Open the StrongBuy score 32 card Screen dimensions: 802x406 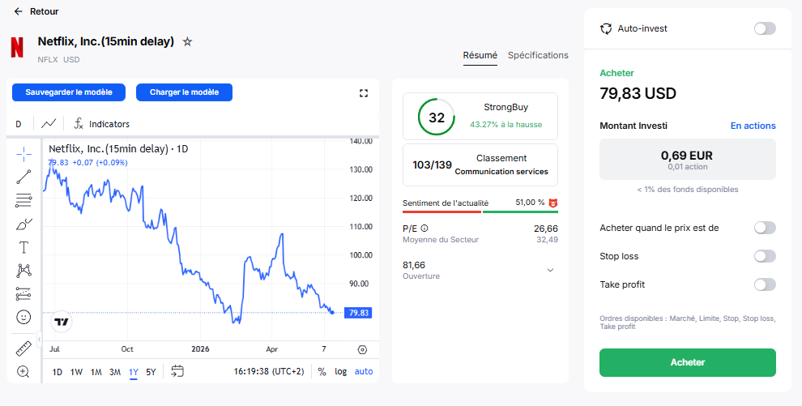point(480,116)
